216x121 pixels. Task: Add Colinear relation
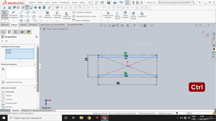(7, 99)
